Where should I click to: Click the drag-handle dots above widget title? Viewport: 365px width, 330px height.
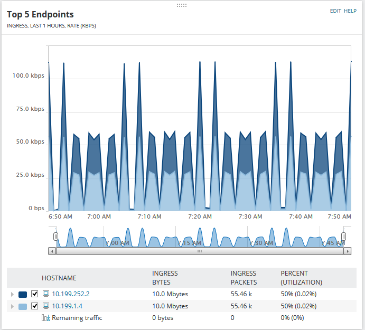[182, 5]
